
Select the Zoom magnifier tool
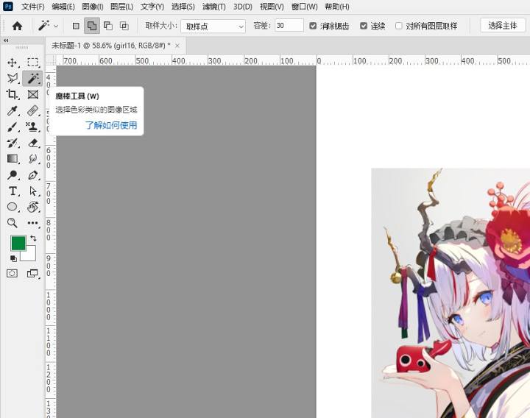13,223
